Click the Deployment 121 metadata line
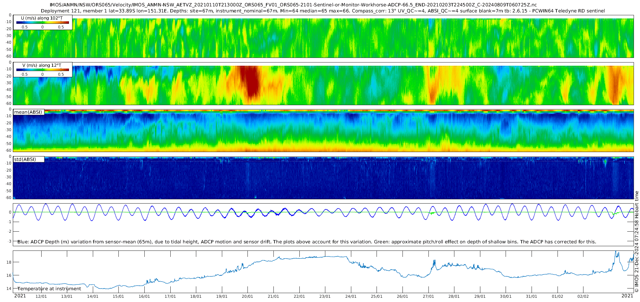Viewport: 640px width, 302px height. pos(323,11)
